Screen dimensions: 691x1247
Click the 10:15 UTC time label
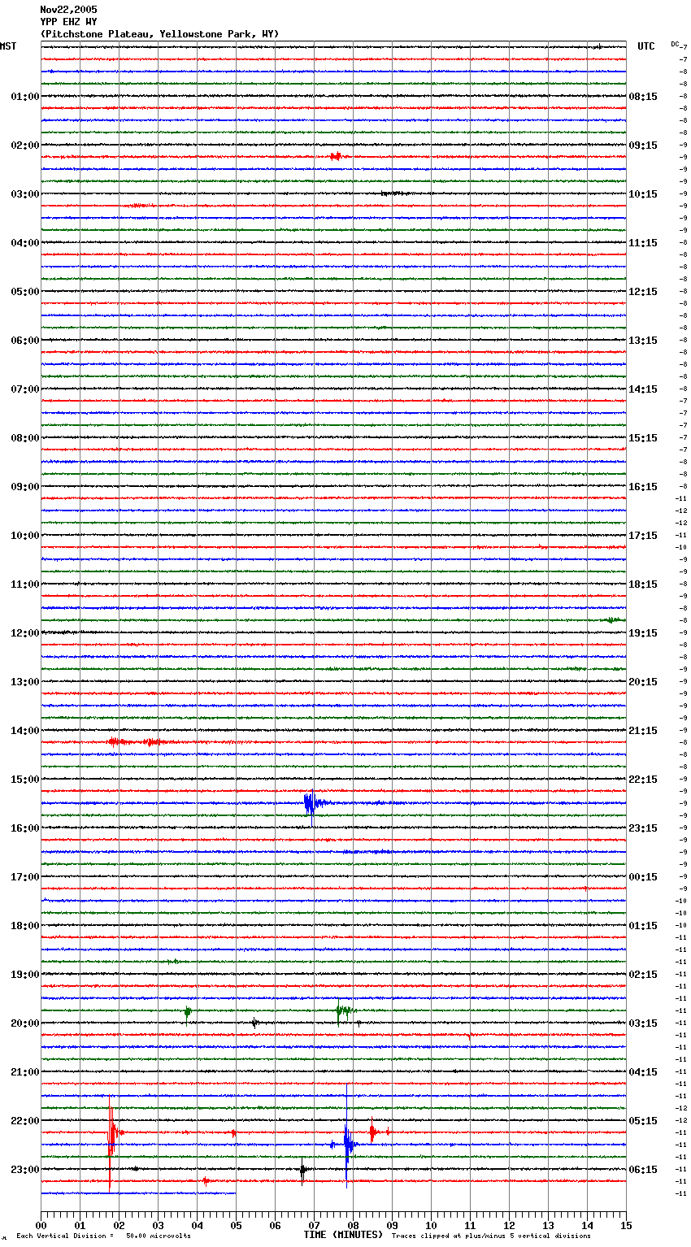643,194
